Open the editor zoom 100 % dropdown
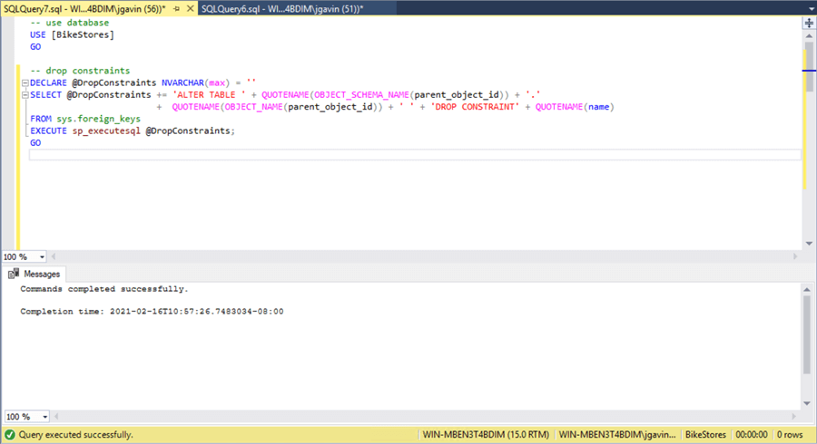 coord(42,256)
